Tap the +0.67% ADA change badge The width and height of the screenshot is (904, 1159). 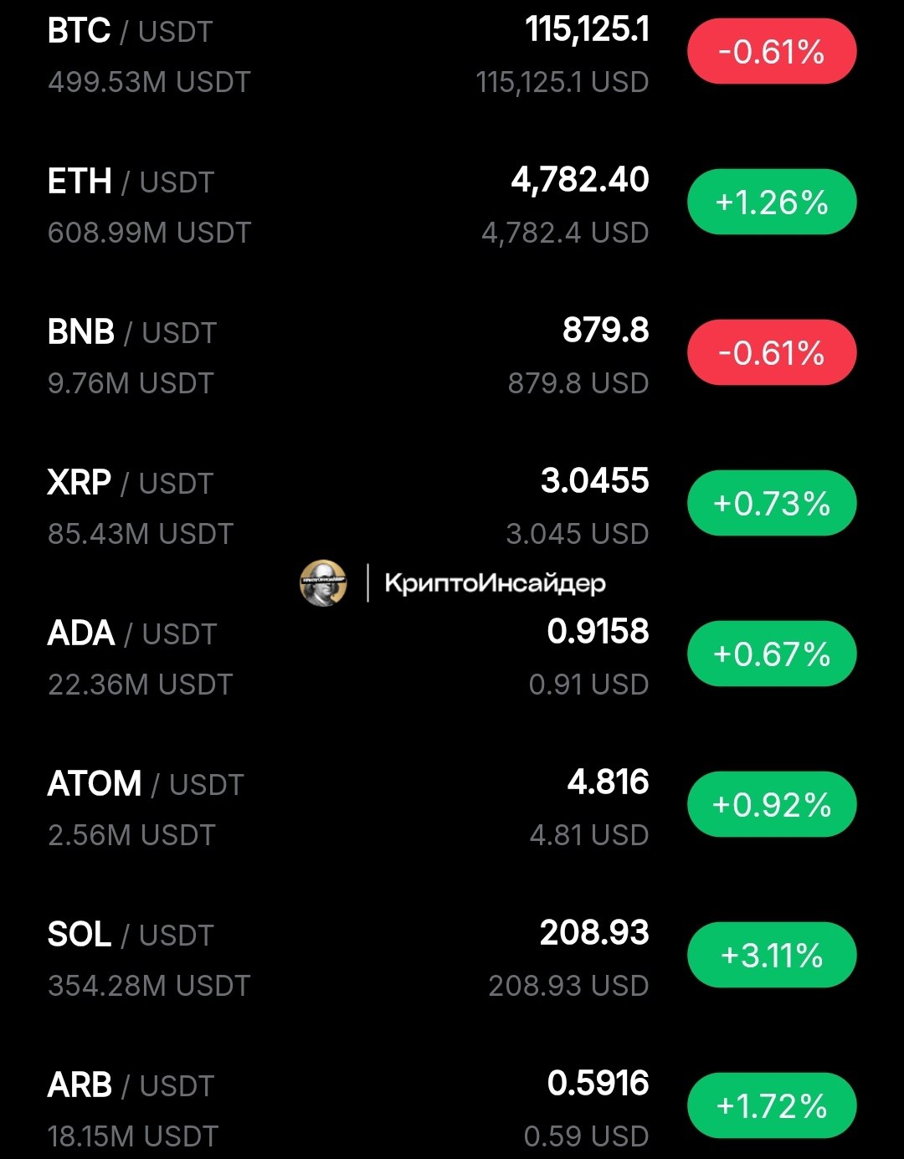pos(772,654)
